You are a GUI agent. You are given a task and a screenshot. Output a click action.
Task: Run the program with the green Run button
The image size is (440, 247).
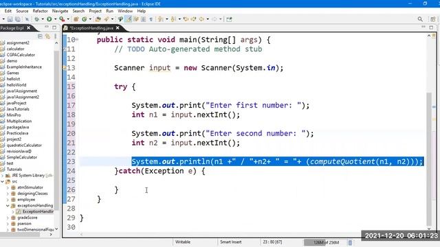[x=49, y=19]
